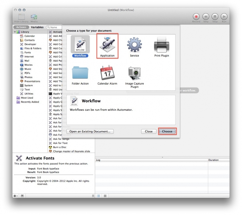
Task: Collapse the Library disclosure triangle
Action: click(15, 32)
